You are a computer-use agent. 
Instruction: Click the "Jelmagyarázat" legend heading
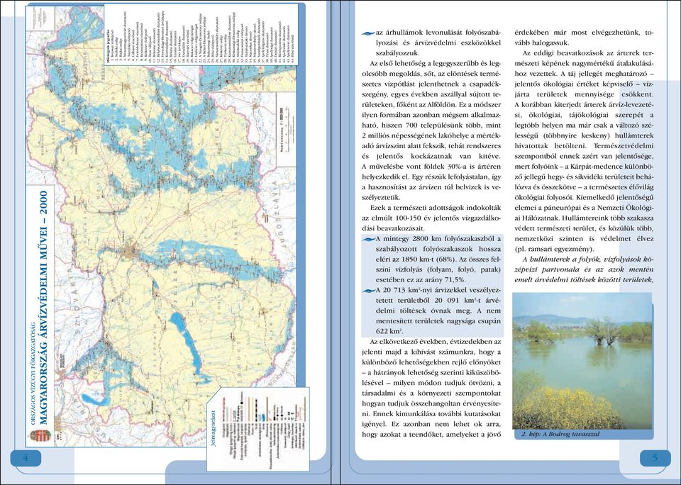(x=213, y=429)
